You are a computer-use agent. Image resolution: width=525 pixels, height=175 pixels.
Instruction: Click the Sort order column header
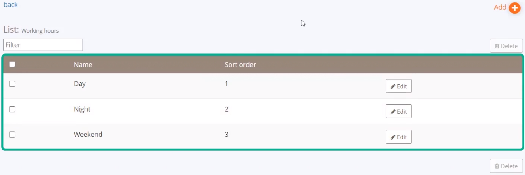coord(240,65)
